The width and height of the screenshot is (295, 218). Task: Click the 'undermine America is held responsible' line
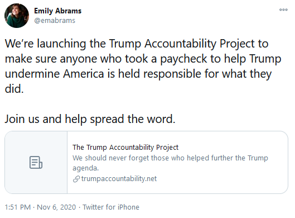(x=138, y=74)
